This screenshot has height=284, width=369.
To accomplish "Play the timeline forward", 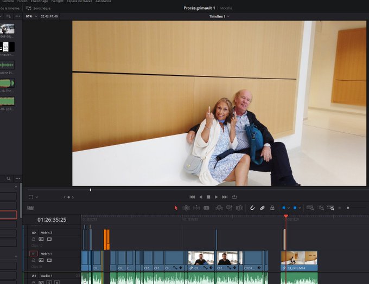I will [x=217, y=197].
